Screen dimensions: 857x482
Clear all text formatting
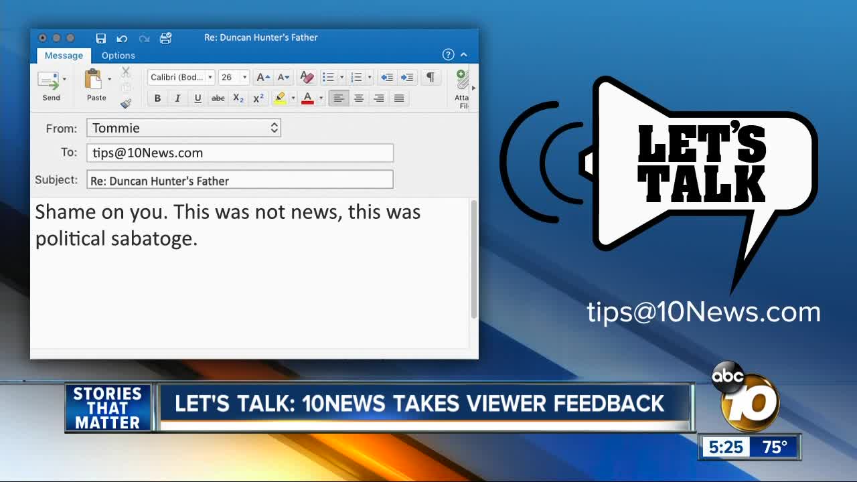[307, 78]
